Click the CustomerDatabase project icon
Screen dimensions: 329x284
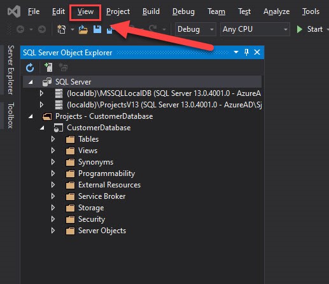pos(59,128)
